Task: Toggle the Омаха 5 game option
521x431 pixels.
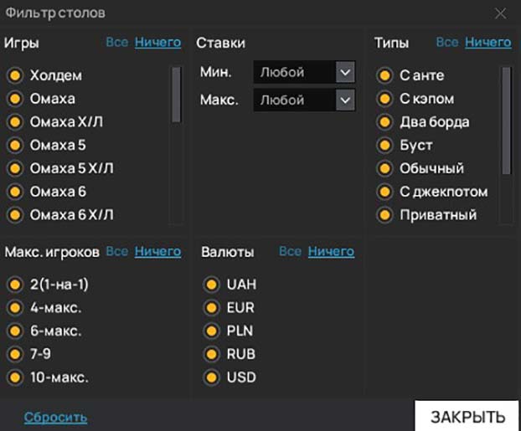Action: tap(14, 146)
